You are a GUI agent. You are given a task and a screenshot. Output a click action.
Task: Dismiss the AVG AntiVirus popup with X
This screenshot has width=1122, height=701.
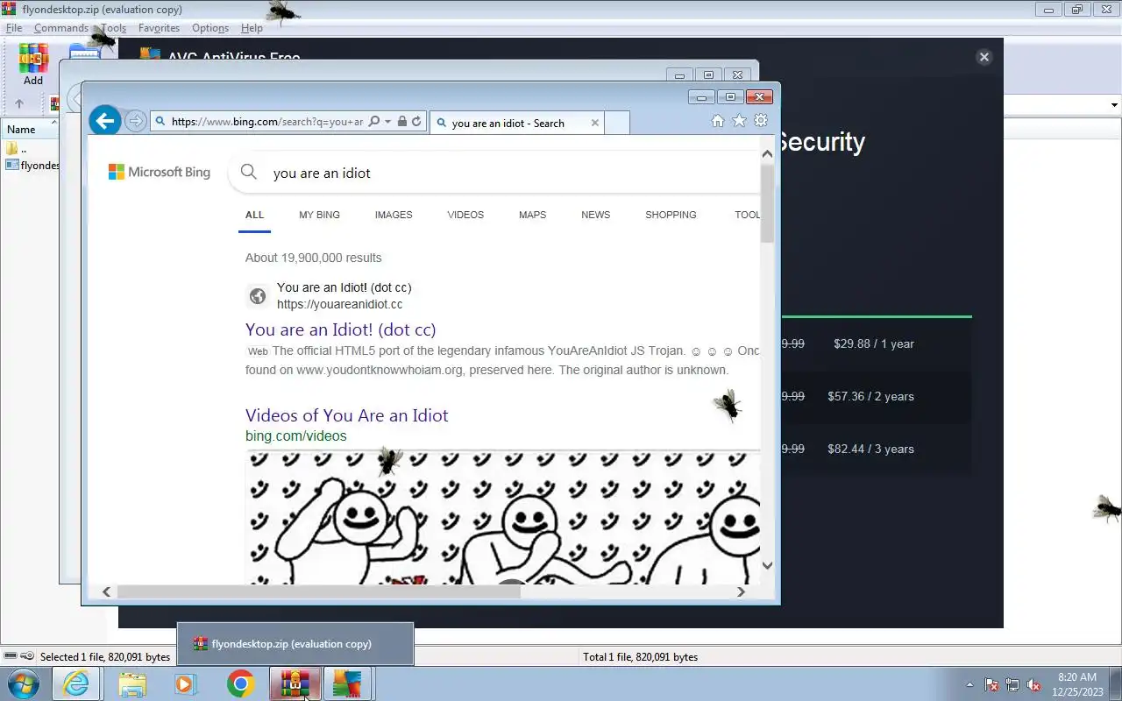[x=984, y=57]
